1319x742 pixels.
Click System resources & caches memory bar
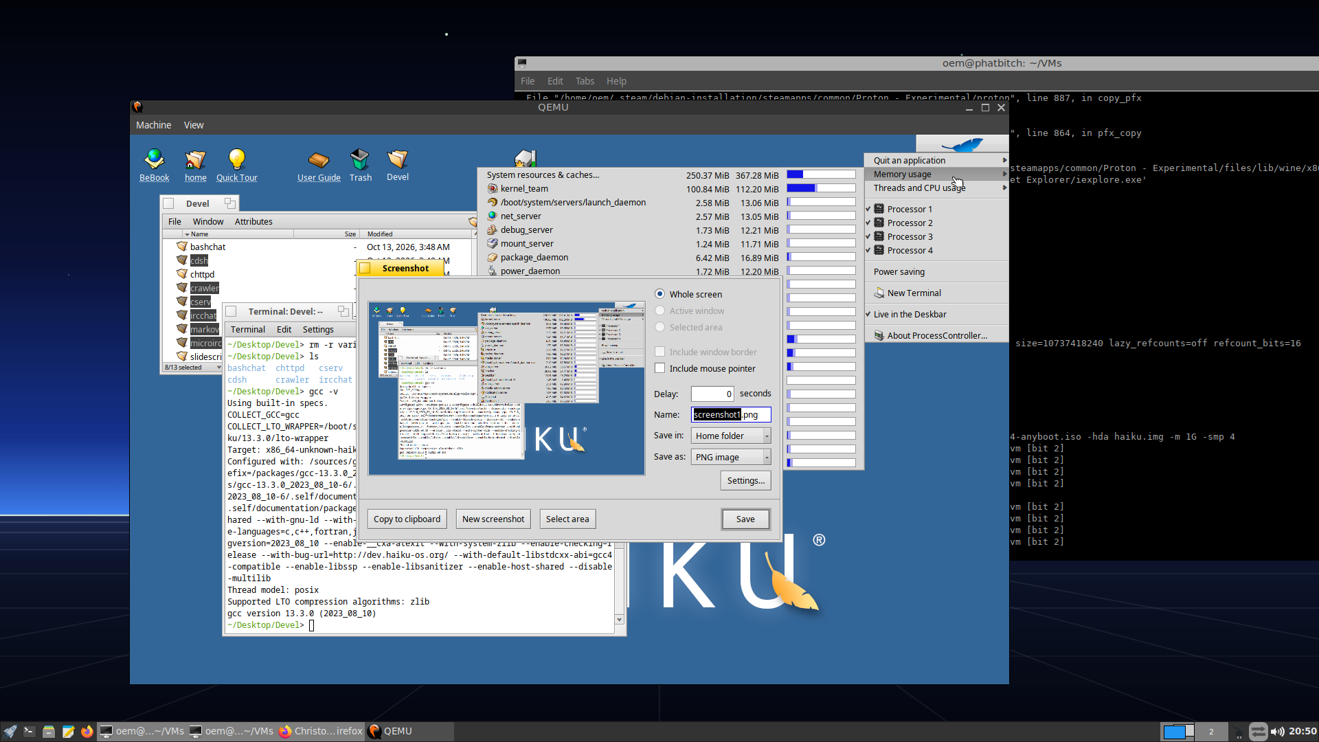821,175
